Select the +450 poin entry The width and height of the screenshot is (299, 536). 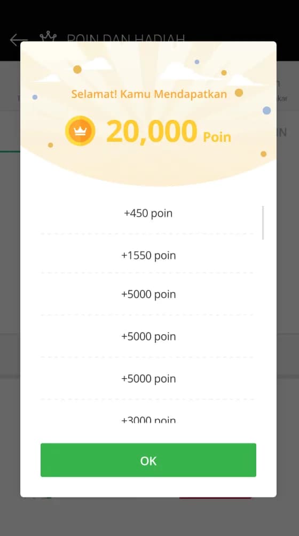(x=148, y=213)
